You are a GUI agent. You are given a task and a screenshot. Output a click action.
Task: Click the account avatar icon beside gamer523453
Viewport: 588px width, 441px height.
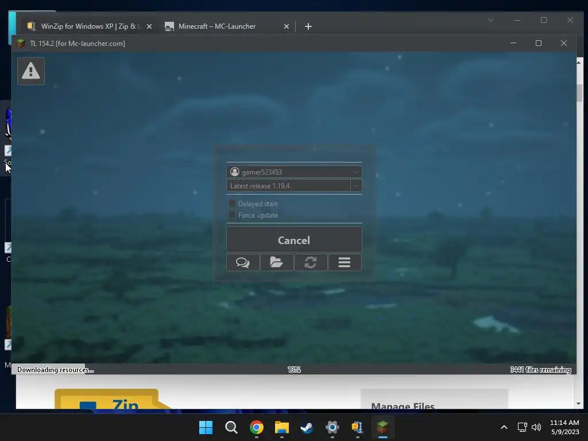coord(235,172)
